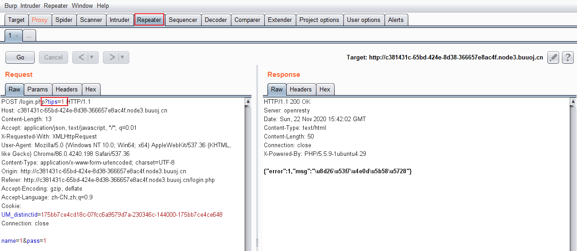This screenshot has width=577, height=251.
Task: Go back to previous request arrow
Action: [81, 58]
